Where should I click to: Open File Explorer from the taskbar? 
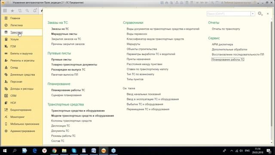pyautogui.click(x=64, y=151)
